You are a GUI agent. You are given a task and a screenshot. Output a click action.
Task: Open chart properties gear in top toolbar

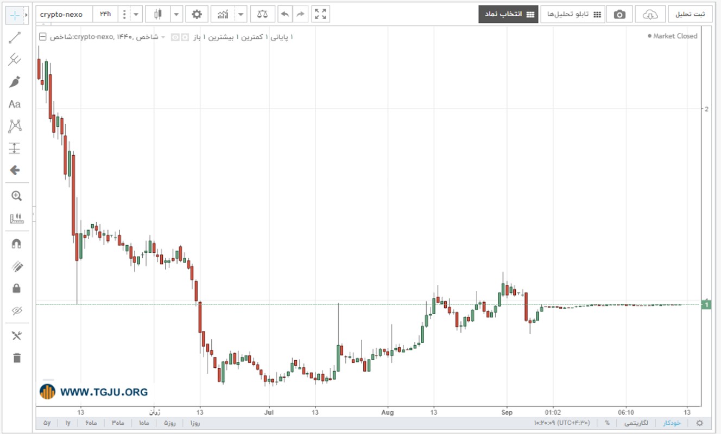click(197, 14)
